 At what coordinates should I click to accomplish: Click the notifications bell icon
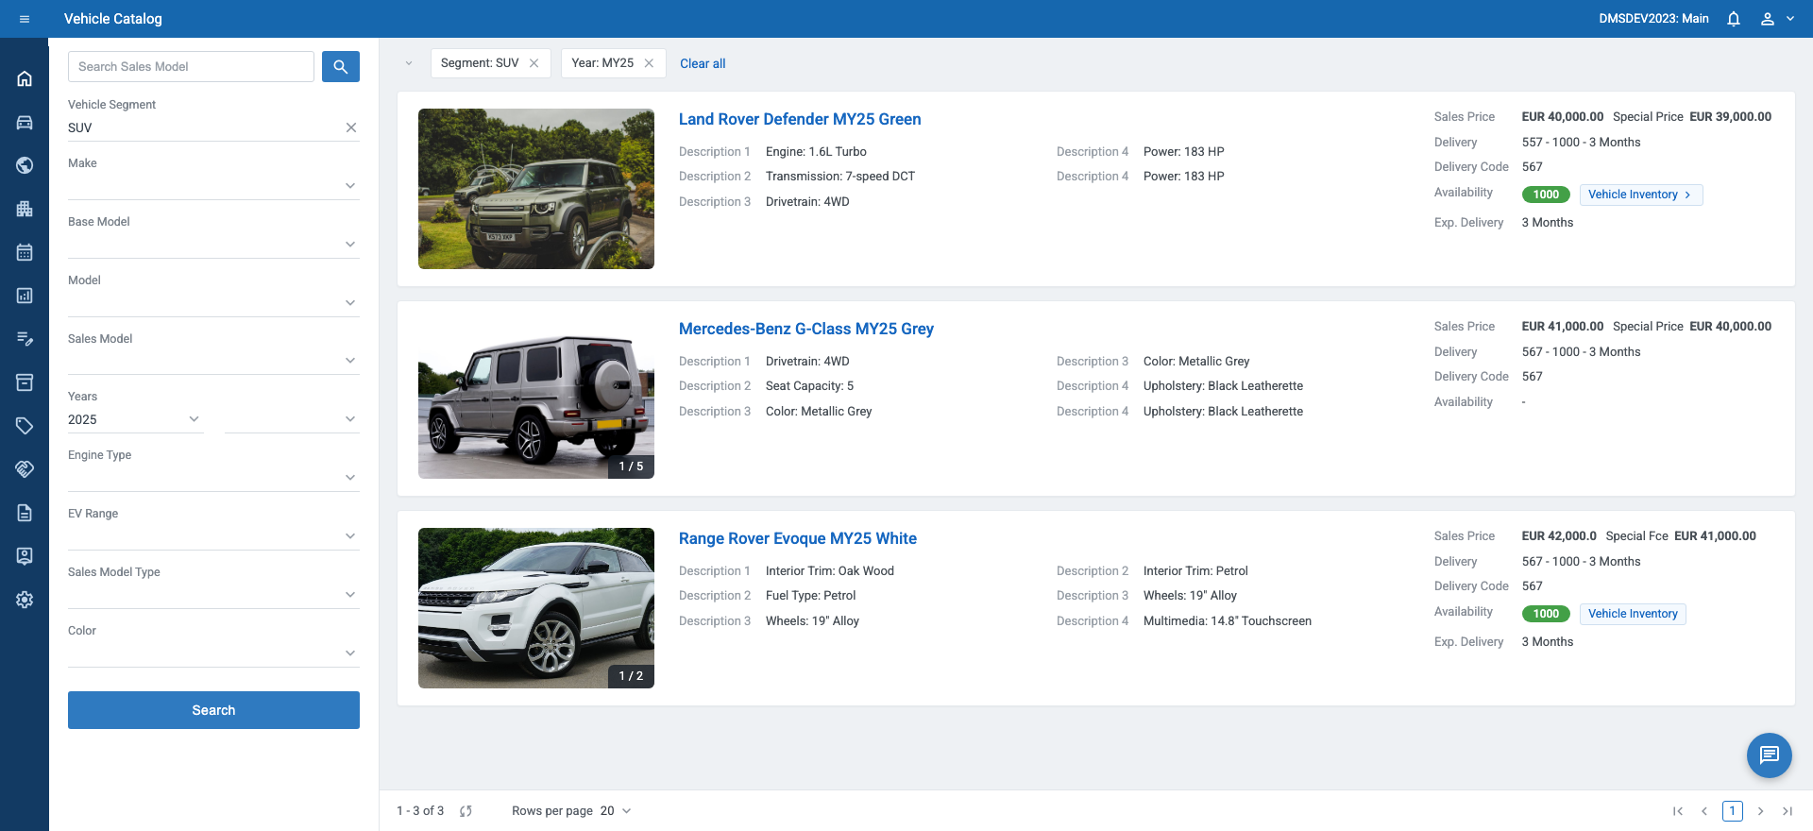tap(1734, 19)
